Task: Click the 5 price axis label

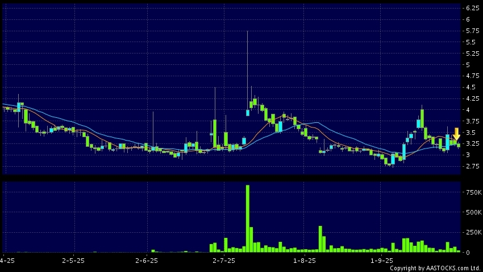Action: pyautogui.click(x=468, y=65)
